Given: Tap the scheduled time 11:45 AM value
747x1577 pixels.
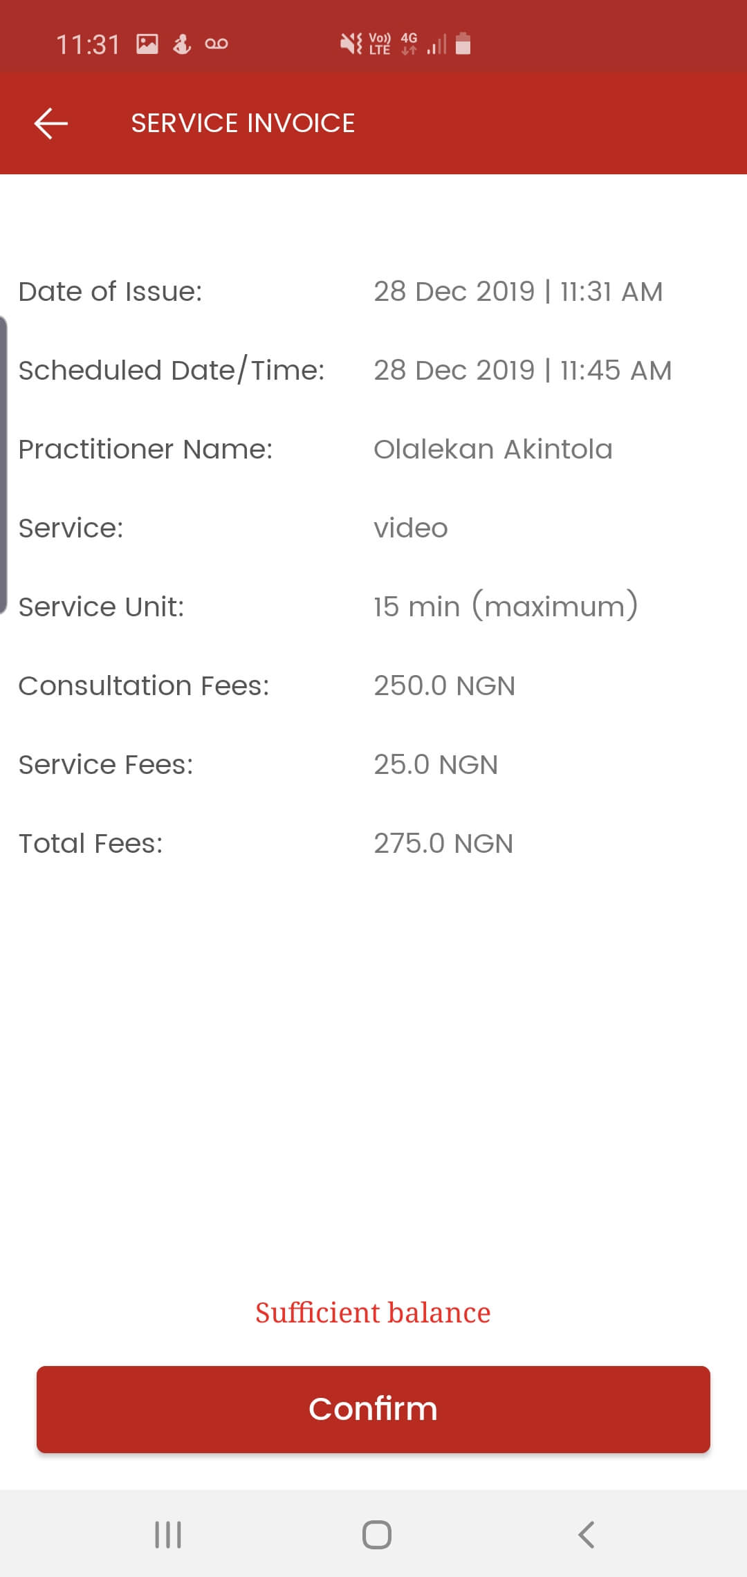Looking at the screenshot, I should (x=616, y=371).
